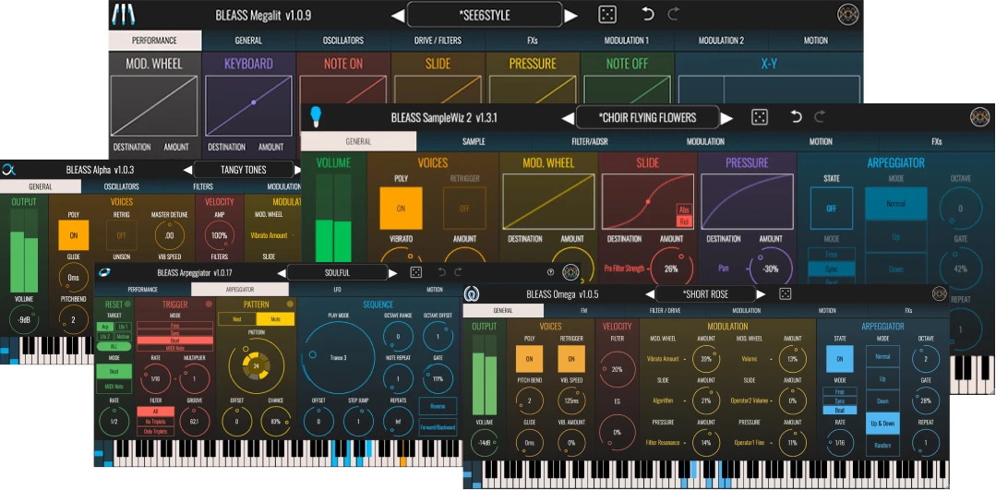This screenshot has height=490, width=996.
Task: Go to next preset after SEEGSTYLE
Action: point(571,16)
